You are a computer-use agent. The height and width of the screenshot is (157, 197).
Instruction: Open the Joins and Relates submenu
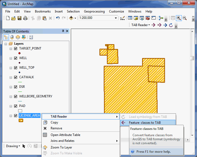click(81, 141)
